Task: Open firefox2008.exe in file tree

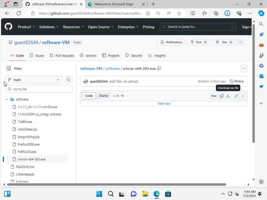Action: 29,144
